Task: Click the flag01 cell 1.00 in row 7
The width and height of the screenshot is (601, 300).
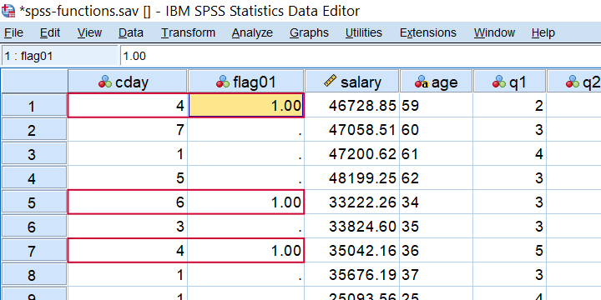Action: tap(246, 250)
